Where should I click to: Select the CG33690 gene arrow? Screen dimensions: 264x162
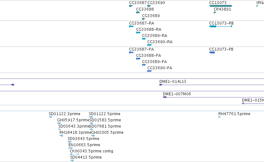click(149, 6)
